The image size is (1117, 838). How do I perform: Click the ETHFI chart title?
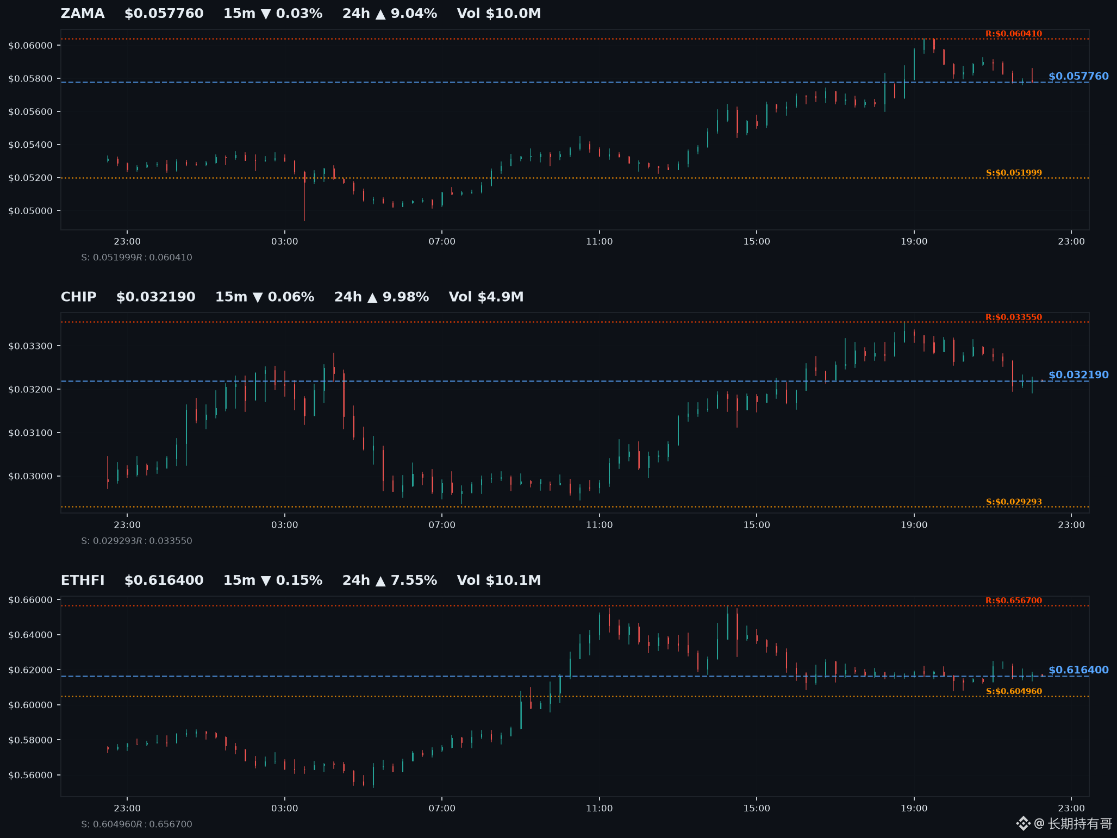point(83,580)
